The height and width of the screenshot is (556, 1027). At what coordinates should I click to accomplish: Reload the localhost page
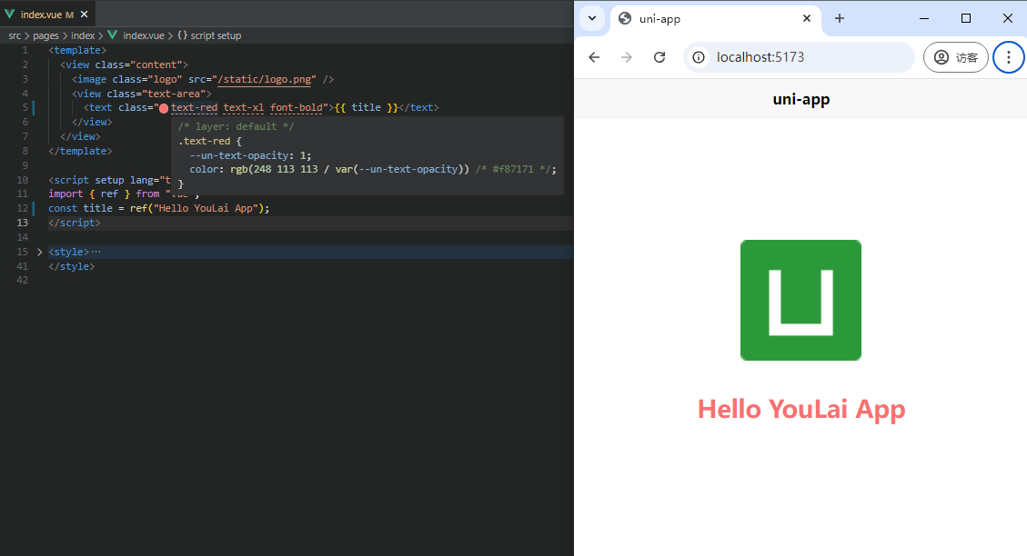pos(660,57)
